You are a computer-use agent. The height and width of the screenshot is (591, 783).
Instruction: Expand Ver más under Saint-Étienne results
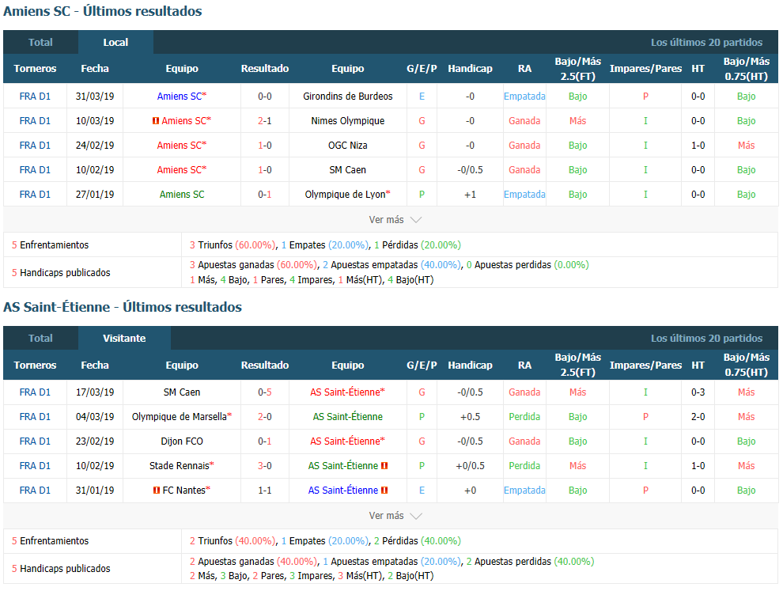point(395,516)
